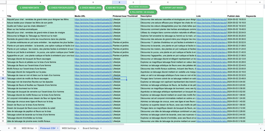
Task: Select 'Plantes et jardins' cell in row 9
Action: coord(119,43)
